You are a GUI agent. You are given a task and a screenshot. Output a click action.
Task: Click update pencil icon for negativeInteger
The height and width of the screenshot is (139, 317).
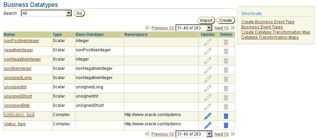click(208, 51)
